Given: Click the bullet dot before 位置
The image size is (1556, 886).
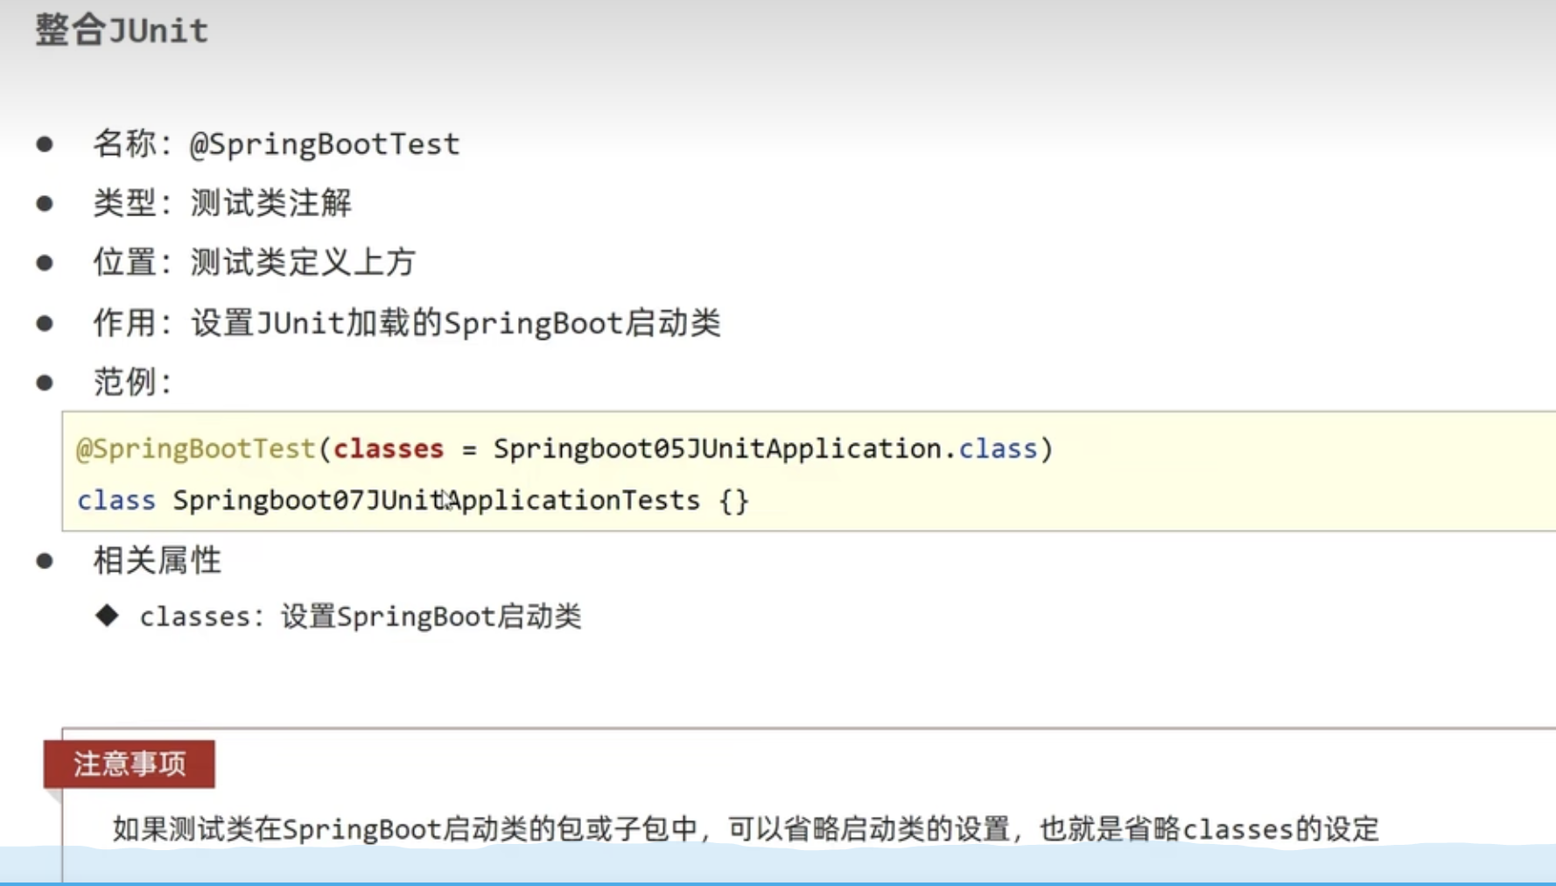Looking at the screenshot, I should pyautogui.click(x=45, y=263).
